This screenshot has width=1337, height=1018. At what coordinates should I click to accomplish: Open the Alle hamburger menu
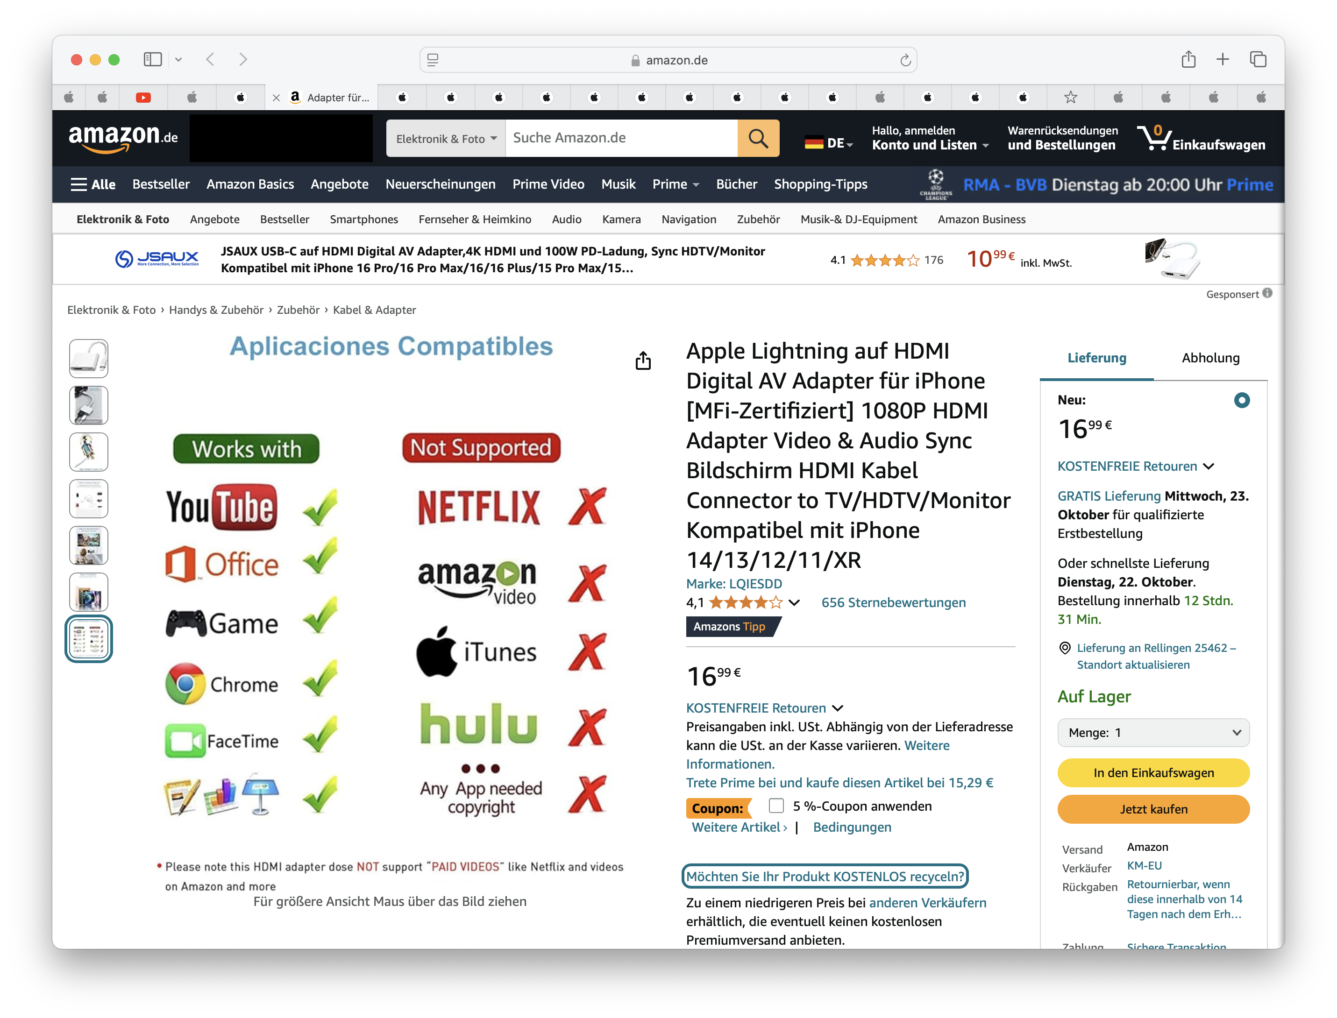(92, 184)
